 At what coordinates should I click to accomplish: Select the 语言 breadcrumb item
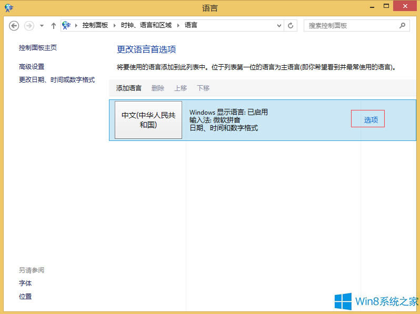click(191, 25)
